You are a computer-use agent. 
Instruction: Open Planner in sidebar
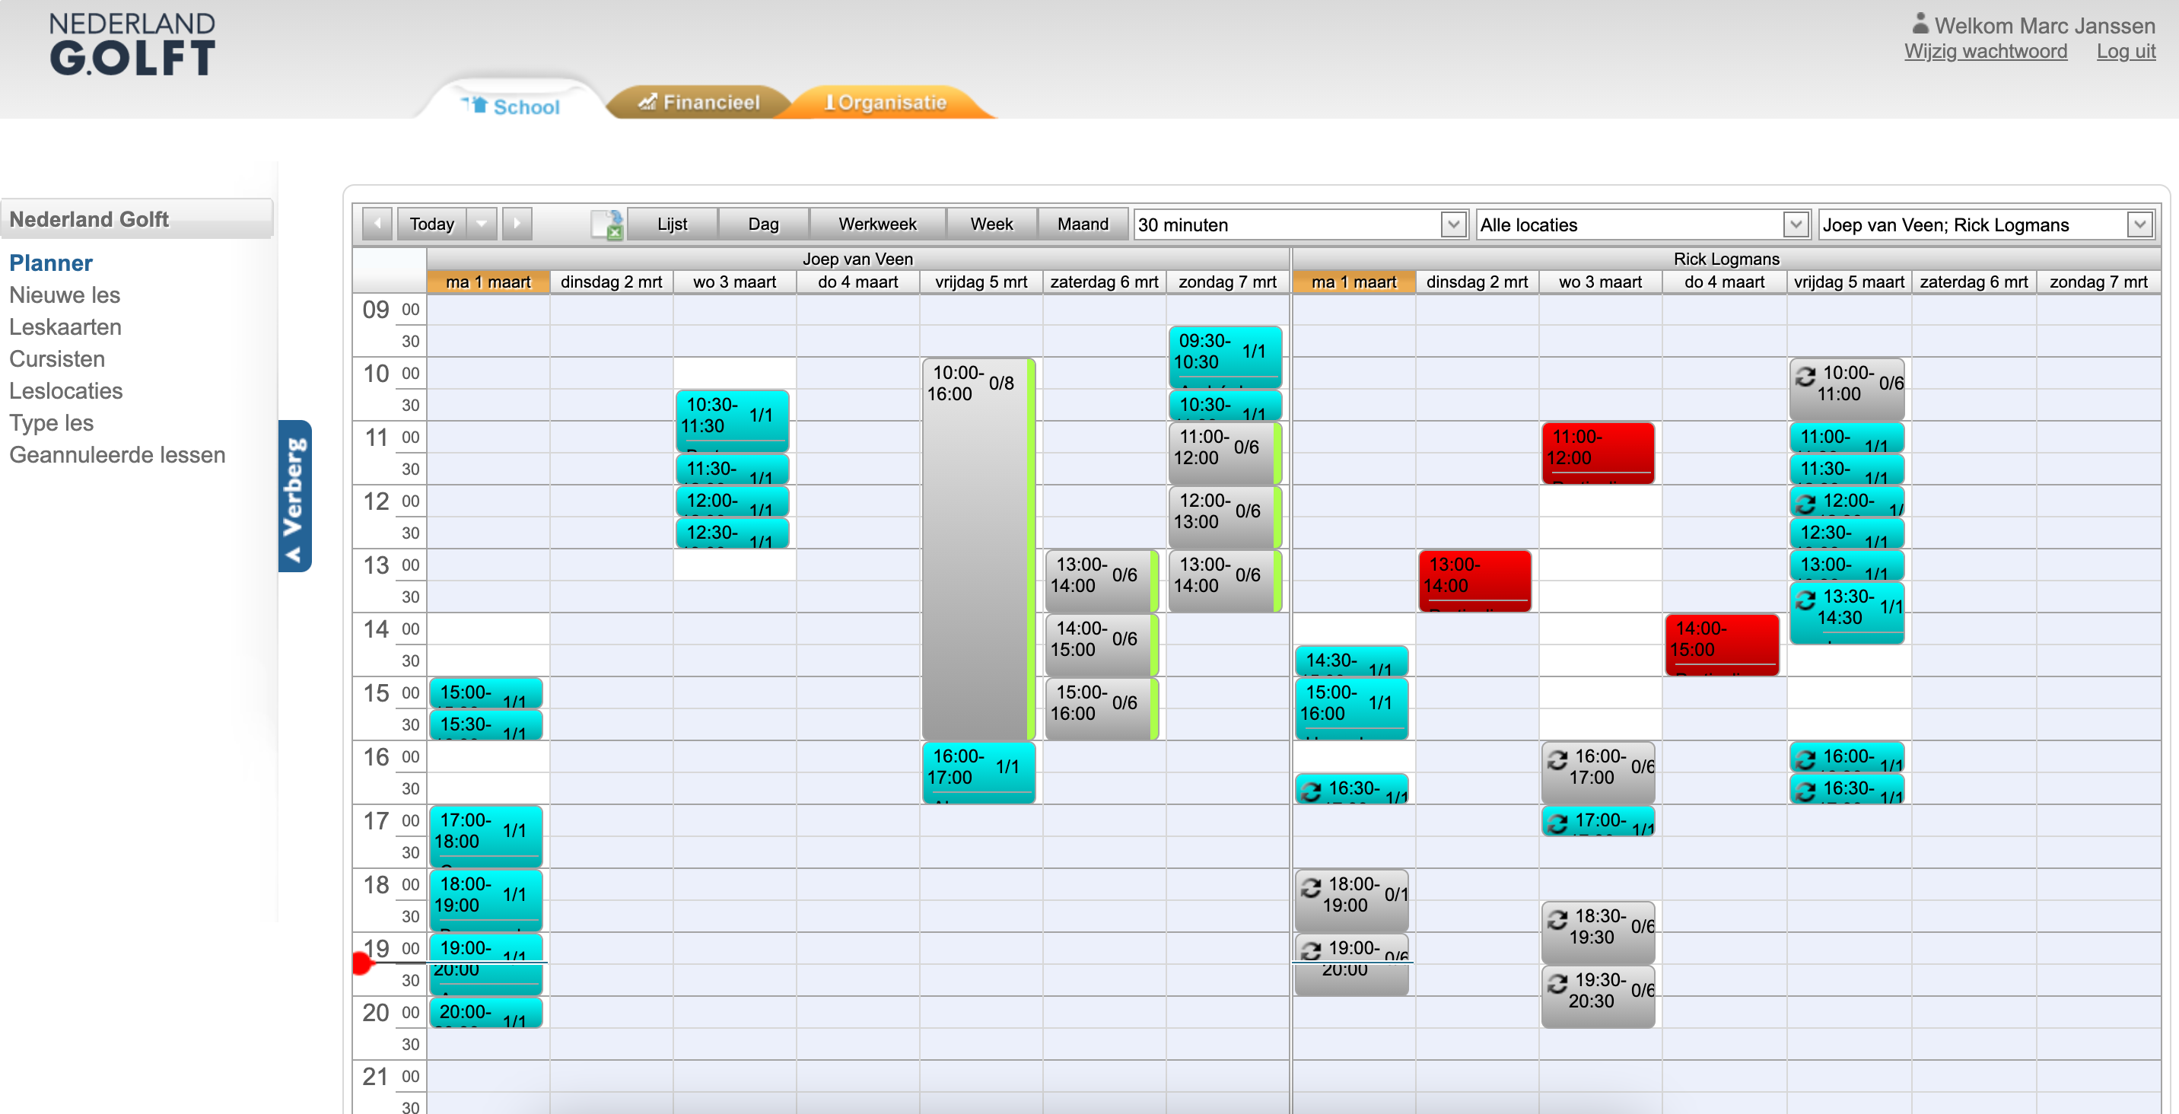tap(51, 263)
